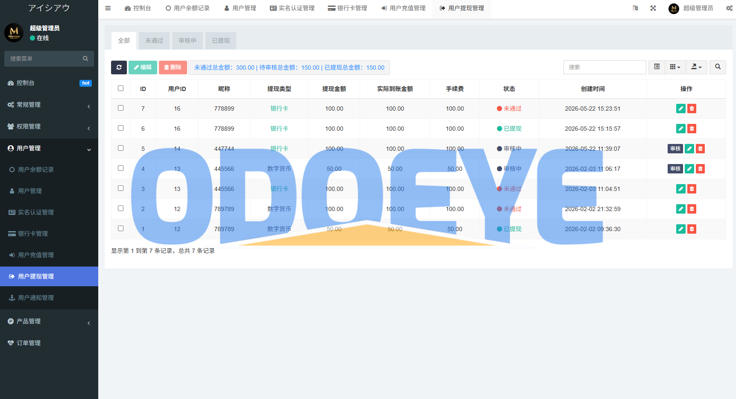Click the search magnifier button beside export

pyautogui.click(x=718, y=67)
